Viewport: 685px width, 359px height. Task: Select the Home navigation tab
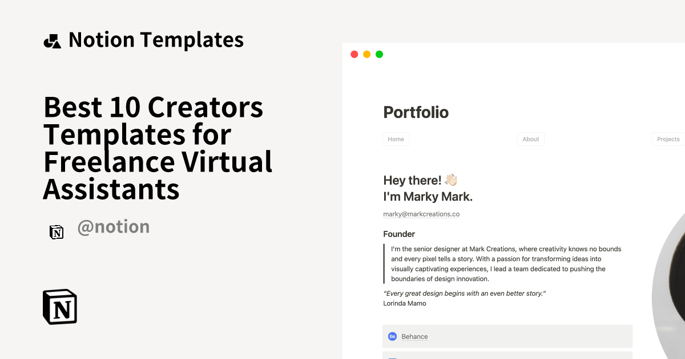396,138
